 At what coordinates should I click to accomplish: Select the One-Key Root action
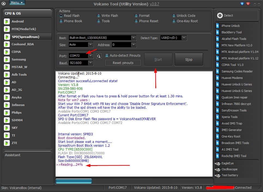(185, 21)
